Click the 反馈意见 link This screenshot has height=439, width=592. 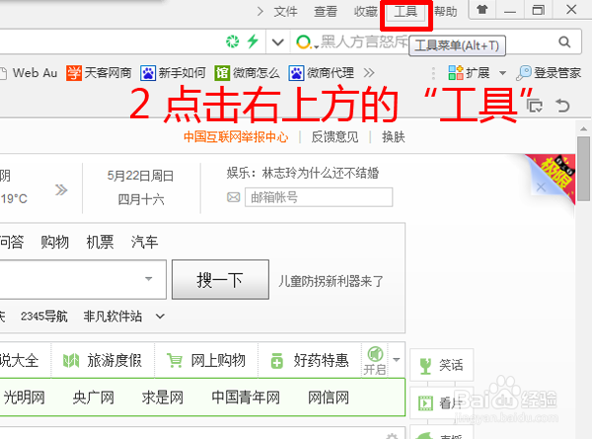click(334, 137)
